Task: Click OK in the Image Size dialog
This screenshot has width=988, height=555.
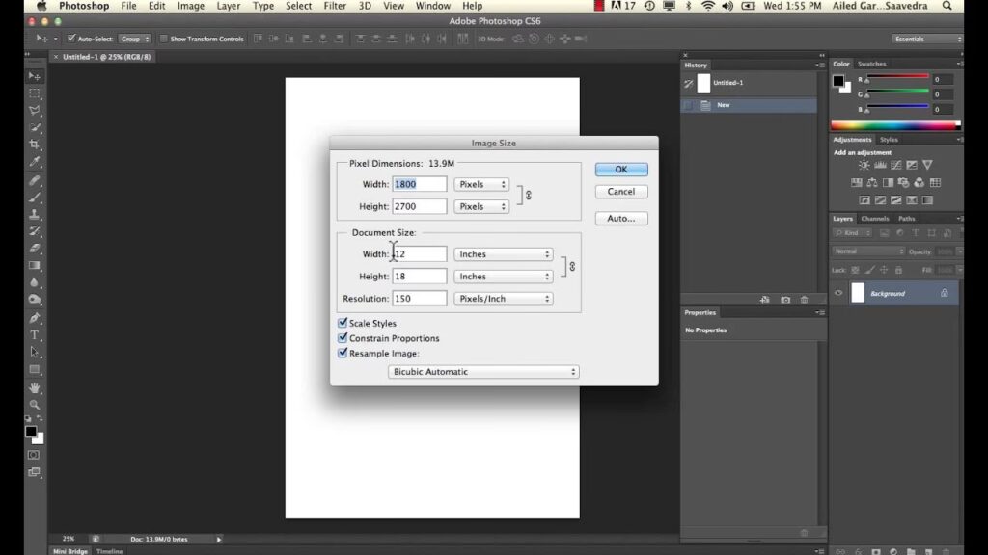Action: 621,170
